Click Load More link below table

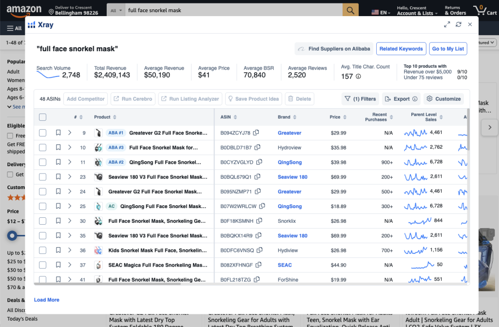(x=47, y=300)
